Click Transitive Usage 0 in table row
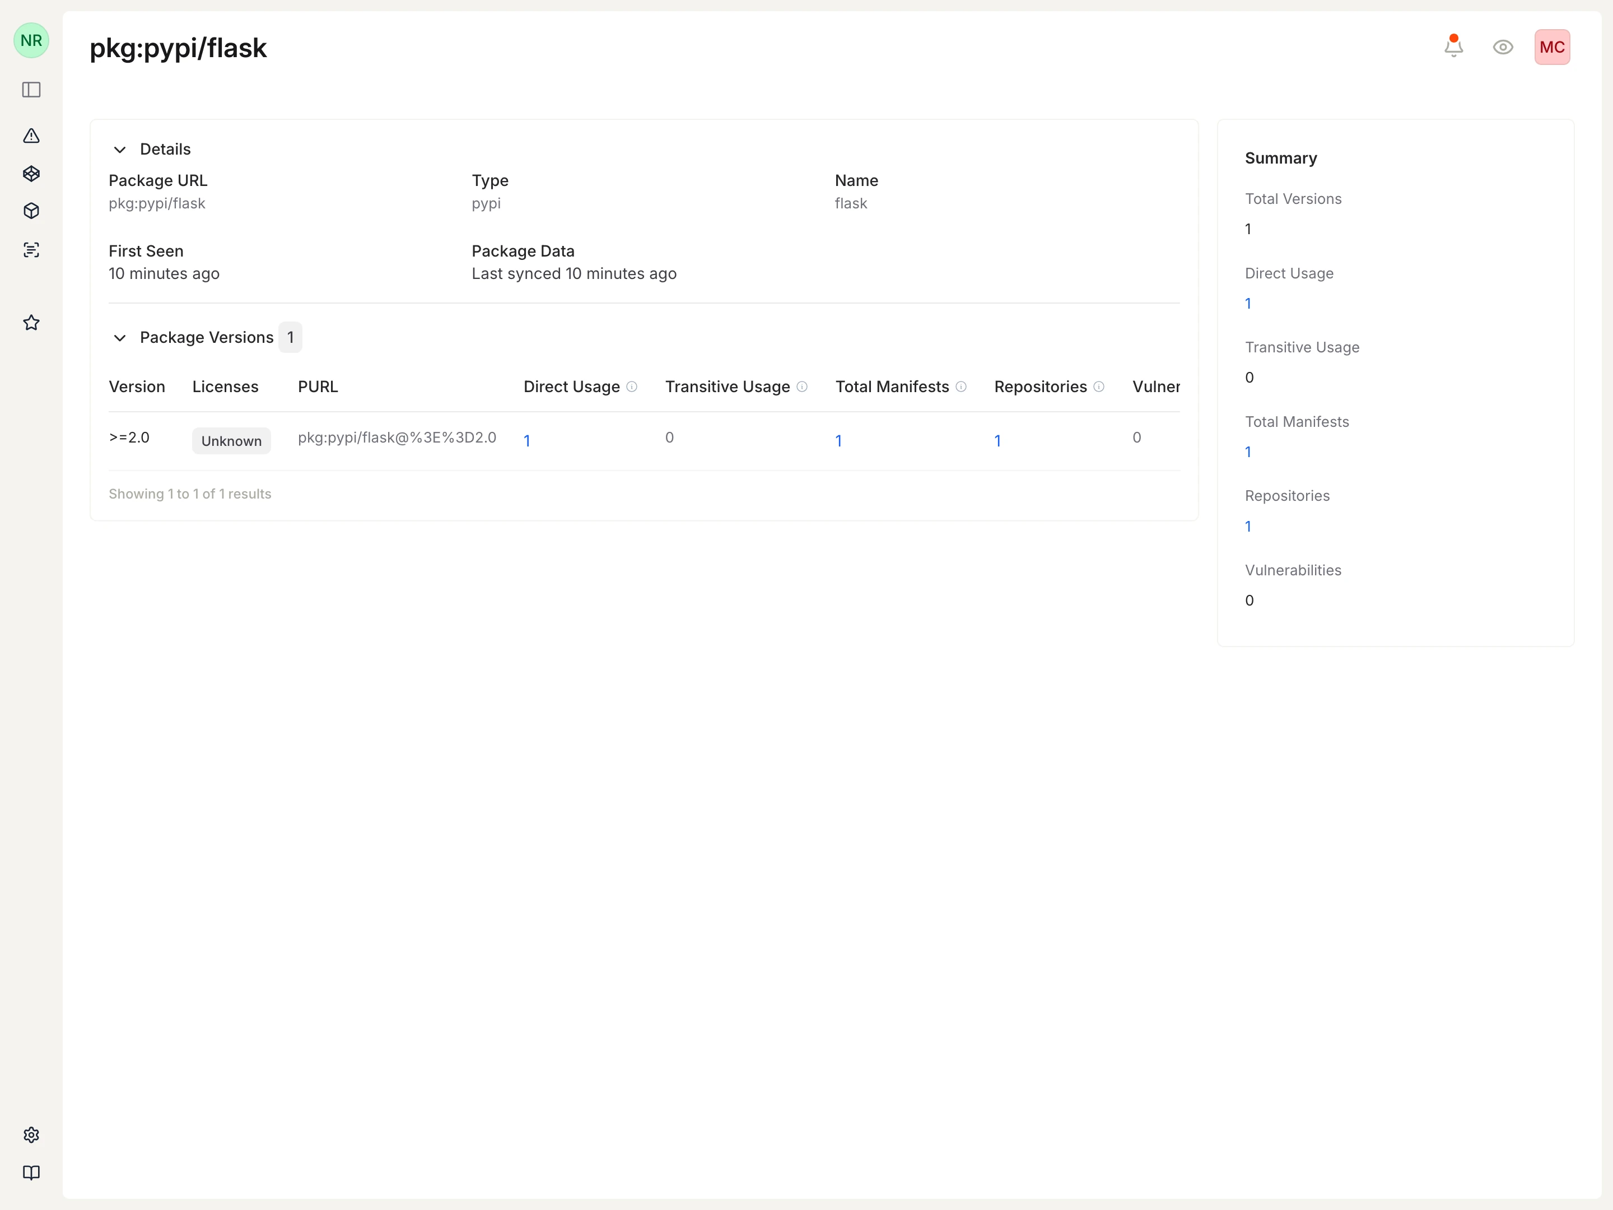Viewport: 1613px width, 1210px height. coord(669,438)
